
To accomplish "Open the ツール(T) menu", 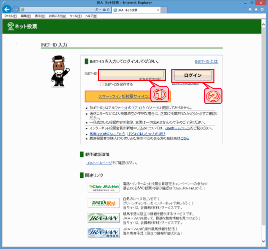I will tap(76, 16).
